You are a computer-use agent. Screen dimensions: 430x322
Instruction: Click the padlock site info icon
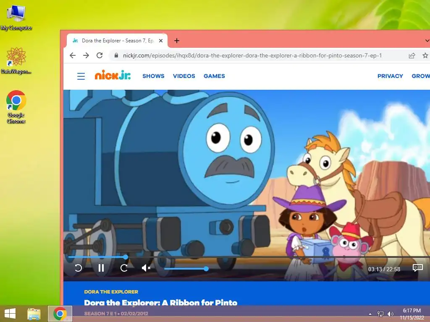pyautogui.click(x=116, y=56)
